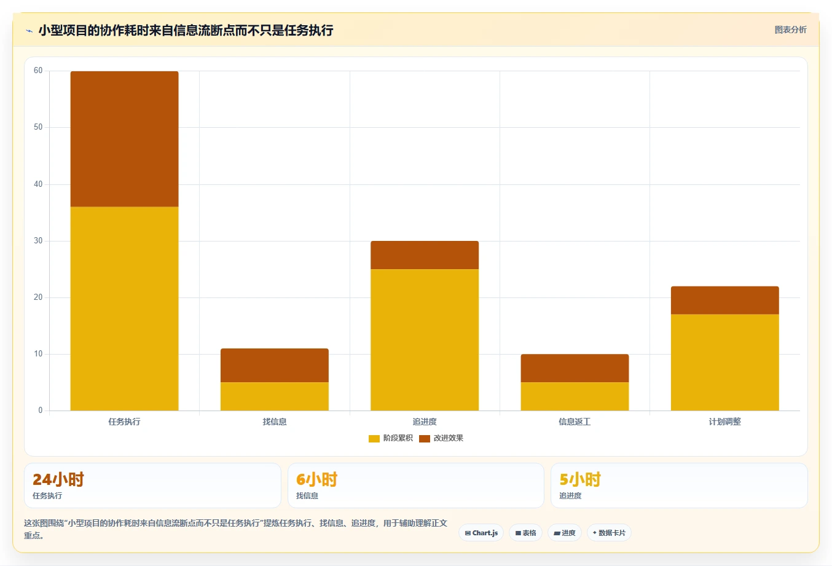The image size is (832, 566).
Task: Click the 阶段累积 legend label
Action: tap(398, 438)
